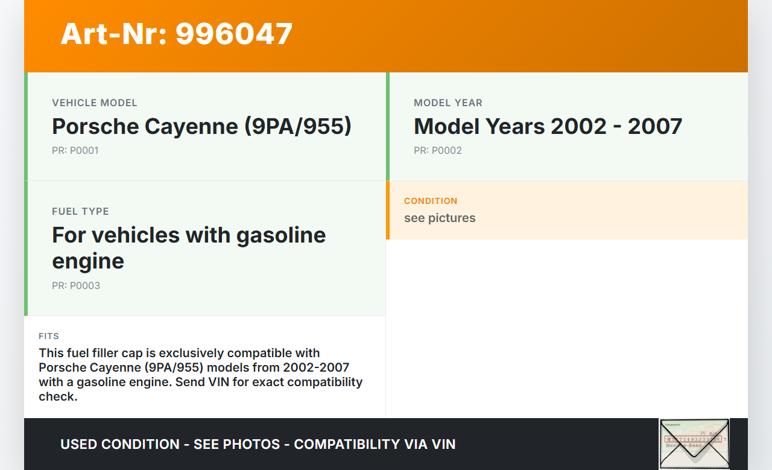Click the VEHICLE MODEL label
This screenshot has width=772, height=470.
[95, 103]
